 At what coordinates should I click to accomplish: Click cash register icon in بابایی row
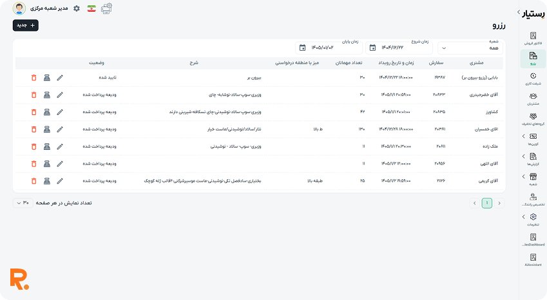pyautogui.click(x=47, y=78)
